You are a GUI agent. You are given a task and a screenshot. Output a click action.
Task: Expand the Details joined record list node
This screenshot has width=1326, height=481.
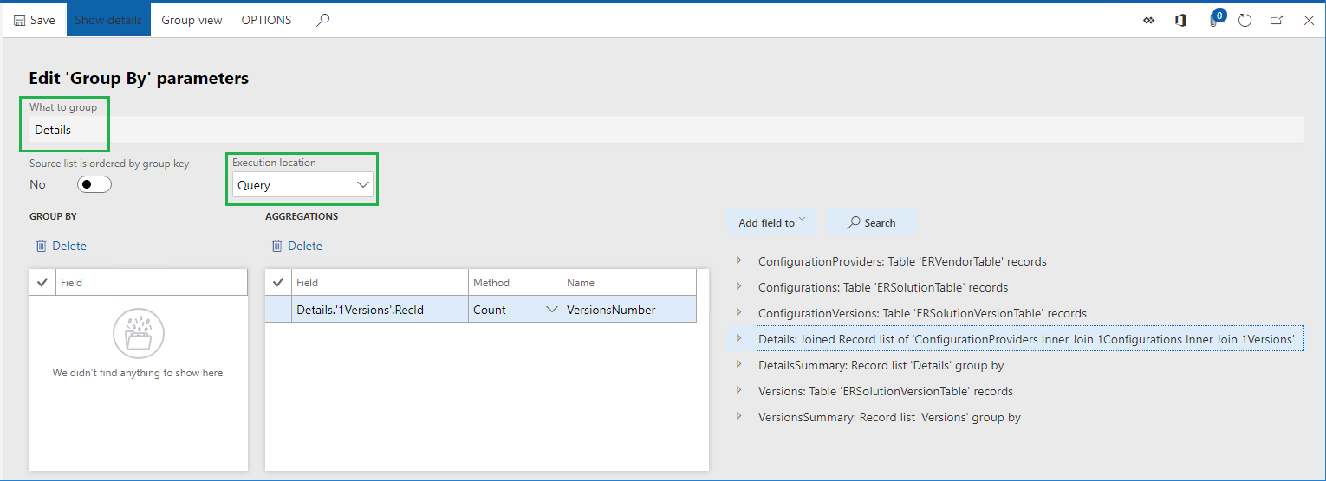point(739,338)
